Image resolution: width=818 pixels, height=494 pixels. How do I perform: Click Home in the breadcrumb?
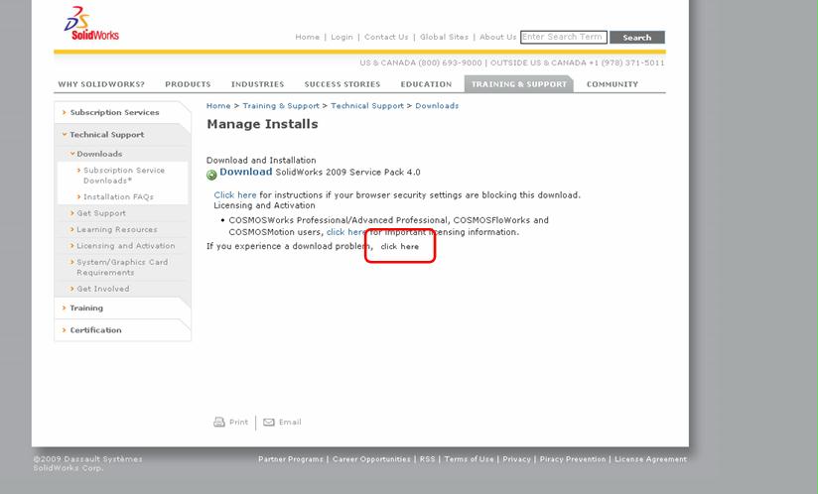(218, 106)
